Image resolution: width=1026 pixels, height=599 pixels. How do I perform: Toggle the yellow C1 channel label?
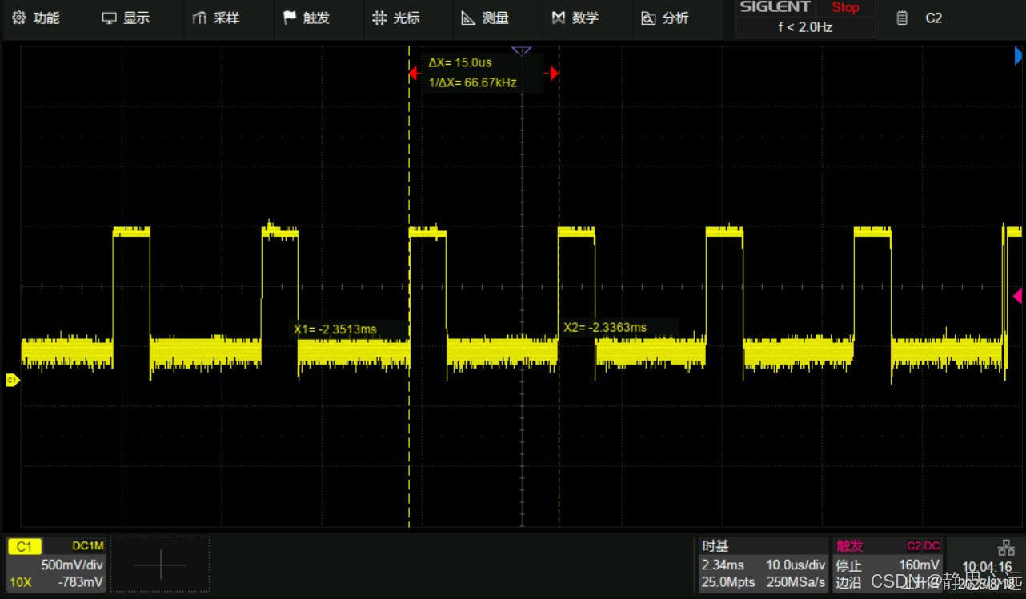pyautogui.click(x=24, y=546)
